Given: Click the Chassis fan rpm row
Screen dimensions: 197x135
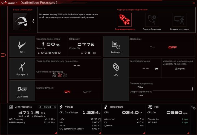Looking at the screenshot, I should (168, 119).
